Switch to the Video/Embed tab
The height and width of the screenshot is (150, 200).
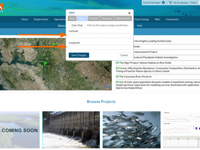123,18
